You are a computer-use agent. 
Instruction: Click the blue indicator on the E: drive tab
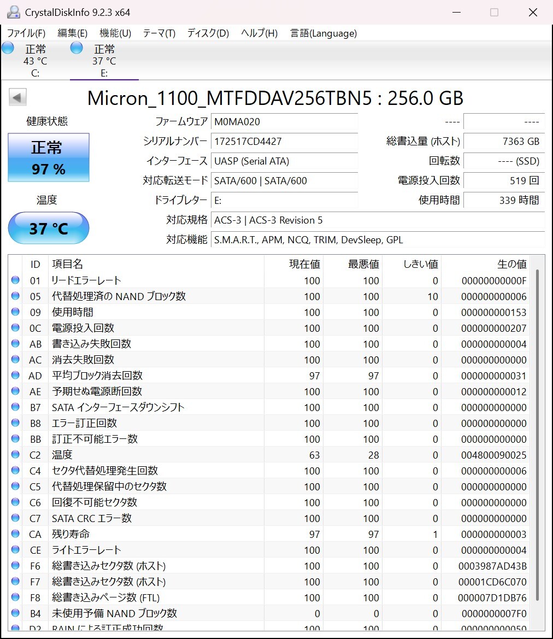76,48
